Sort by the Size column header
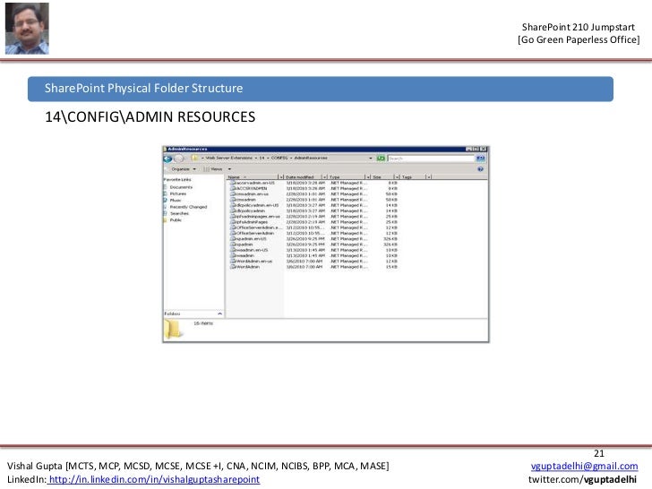Image resolution: width=652 pixels, height=489 pixels. (x=382, y=177)
